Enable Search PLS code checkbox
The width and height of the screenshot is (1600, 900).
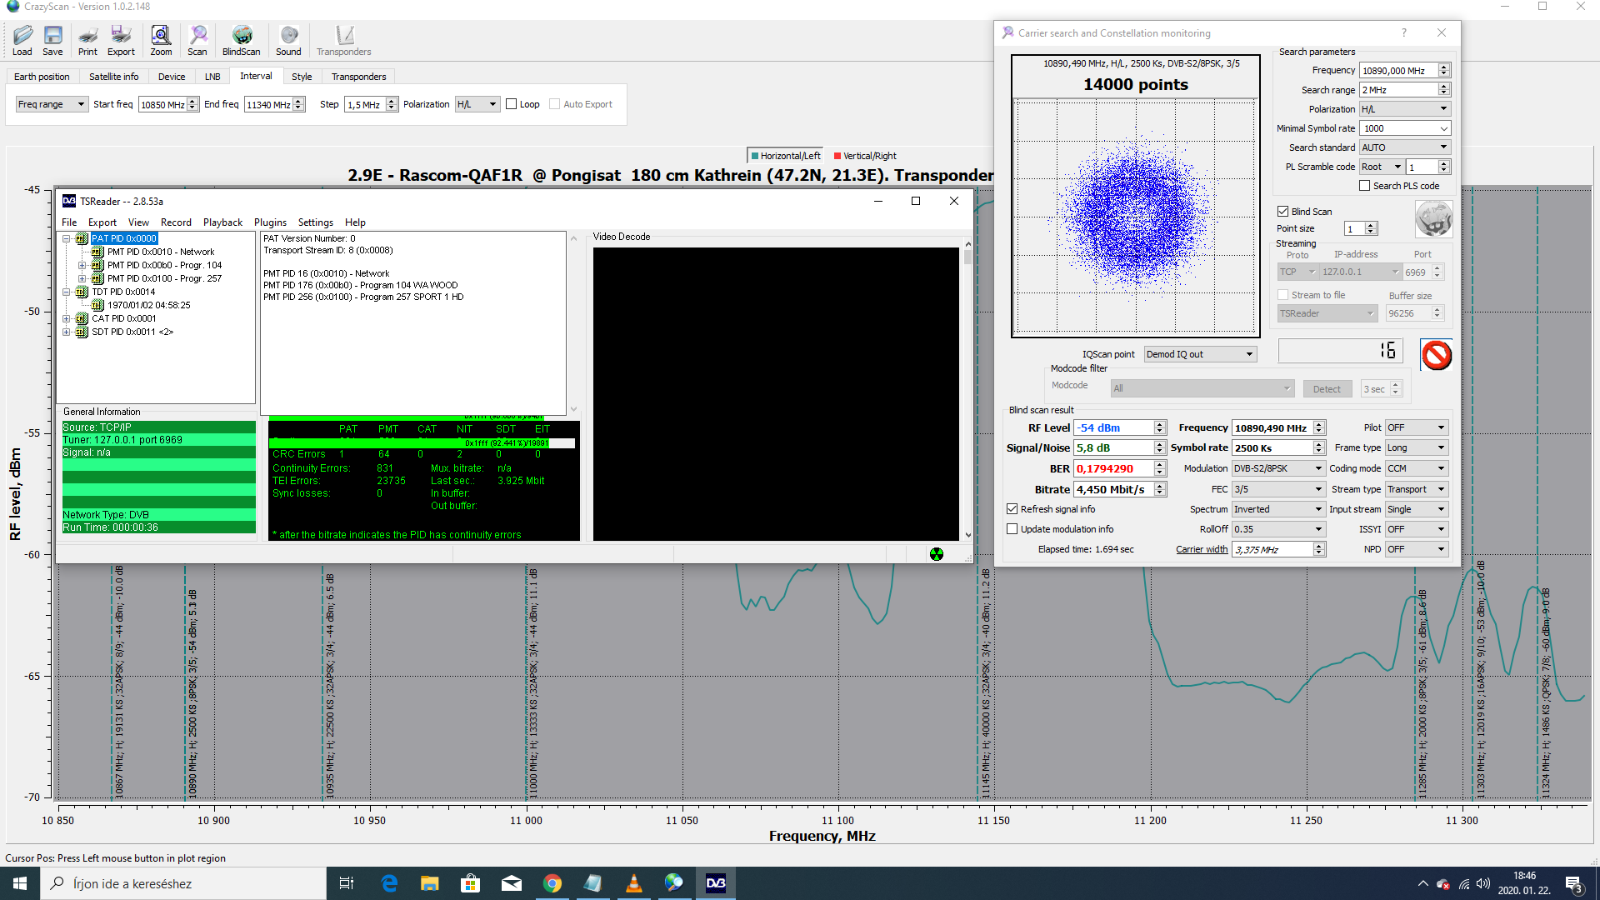(1364, 186)
